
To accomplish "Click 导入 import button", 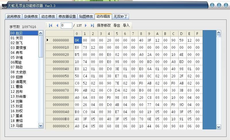I will [x=126, y=25].
